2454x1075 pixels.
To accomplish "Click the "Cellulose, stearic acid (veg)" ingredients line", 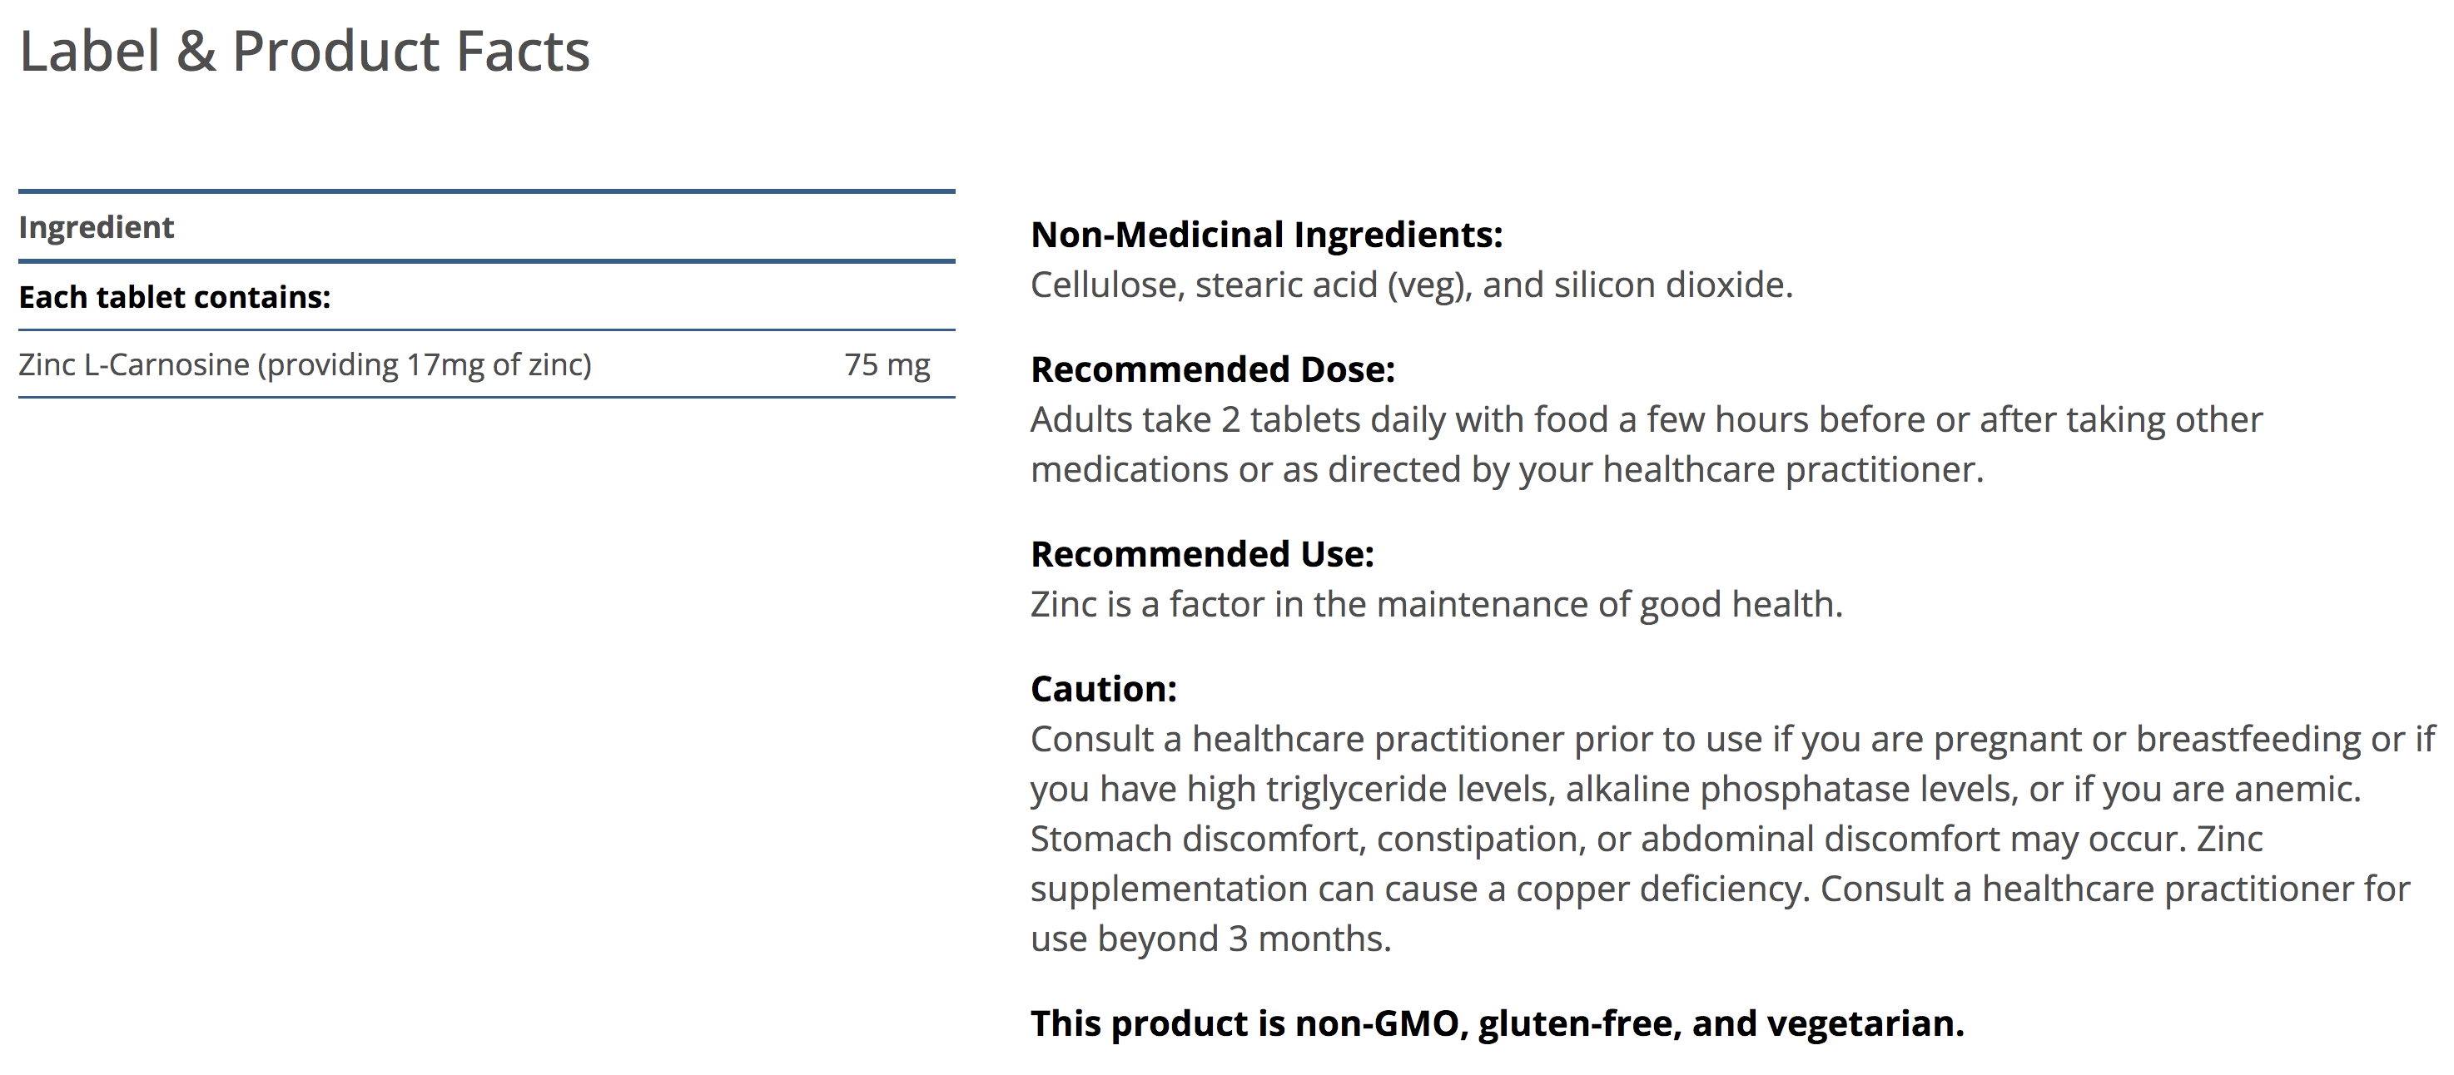I will coord(1411,285).
